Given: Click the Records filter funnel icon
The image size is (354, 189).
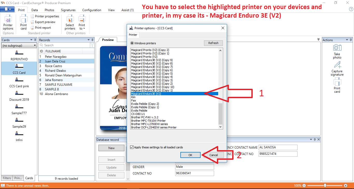Looking at the screenshot, I should pyautogui.click(x=92, y=45).
